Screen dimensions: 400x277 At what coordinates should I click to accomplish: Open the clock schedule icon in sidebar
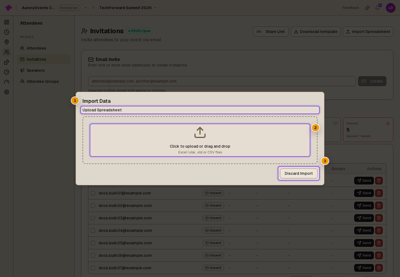click(7, 32)
